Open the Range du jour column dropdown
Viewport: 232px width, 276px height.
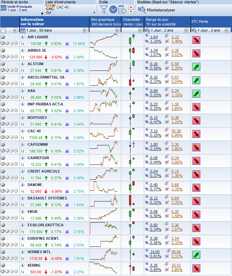click(187, 31)
